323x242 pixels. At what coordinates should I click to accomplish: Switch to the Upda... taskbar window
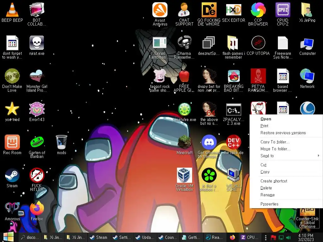click(x=145, y=238)
